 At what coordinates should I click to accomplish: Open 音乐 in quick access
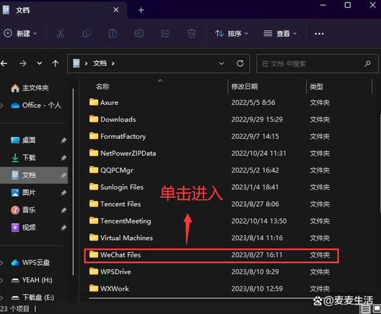tap(23, 210)
